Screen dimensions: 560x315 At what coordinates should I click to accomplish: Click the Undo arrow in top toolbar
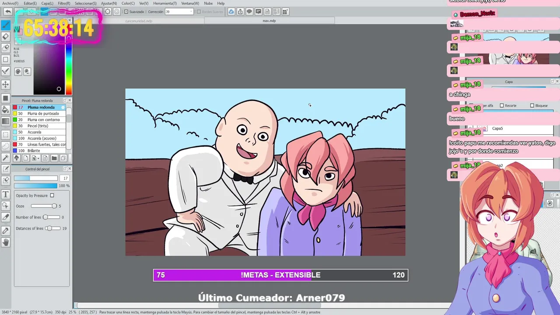coord(8,12)
